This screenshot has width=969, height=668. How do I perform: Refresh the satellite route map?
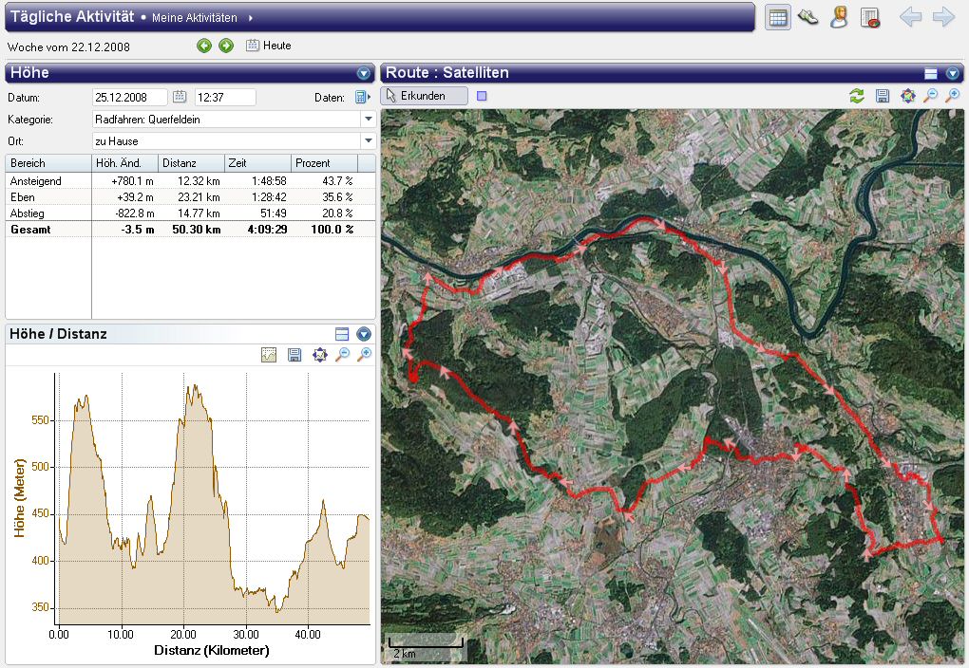tap(857, 96)
